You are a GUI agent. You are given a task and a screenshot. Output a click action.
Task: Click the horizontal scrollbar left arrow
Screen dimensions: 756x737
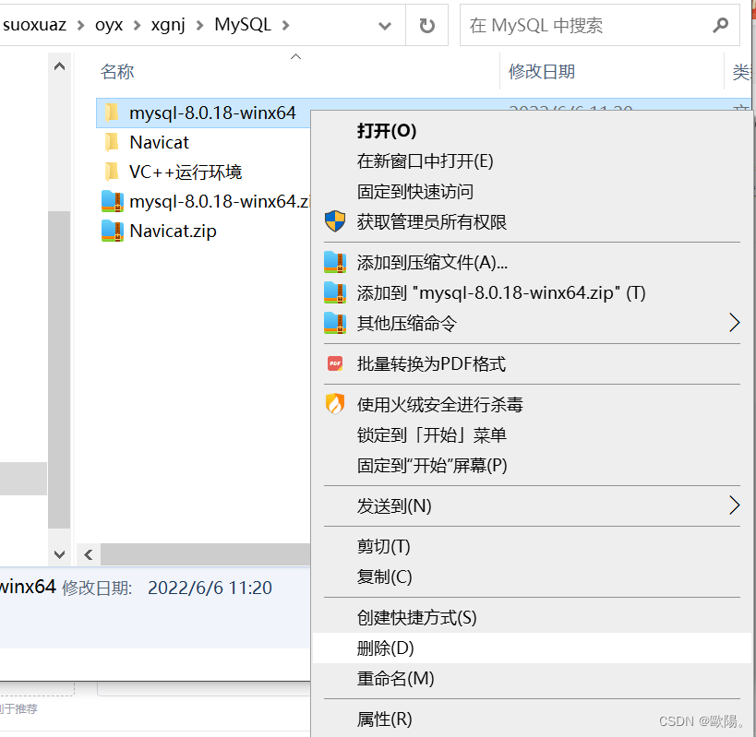(x=89, y=554)
